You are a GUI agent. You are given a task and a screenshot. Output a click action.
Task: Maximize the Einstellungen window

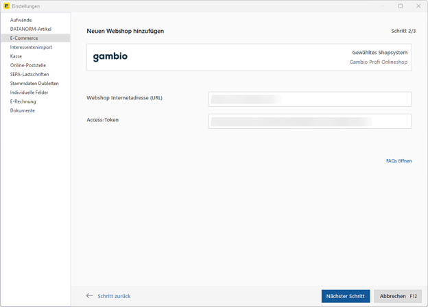click(401, 6)
